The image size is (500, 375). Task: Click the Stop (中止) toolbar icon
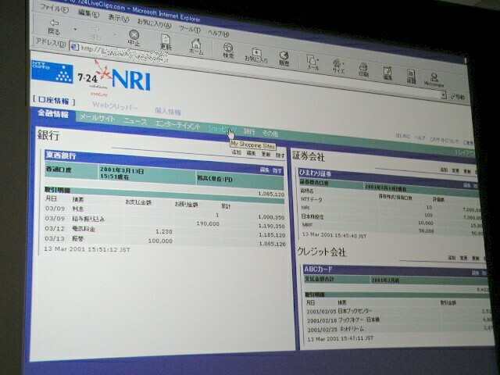(x=134, y=37)
